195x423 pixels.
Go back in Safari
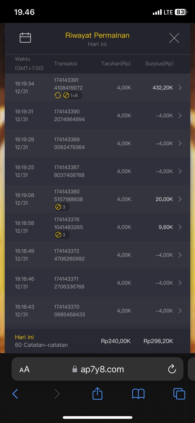[x=15, y=394]
